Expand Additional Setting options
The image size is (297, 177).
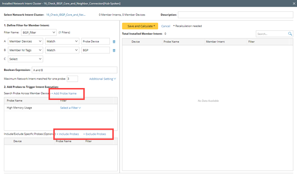tap(102, 79)
